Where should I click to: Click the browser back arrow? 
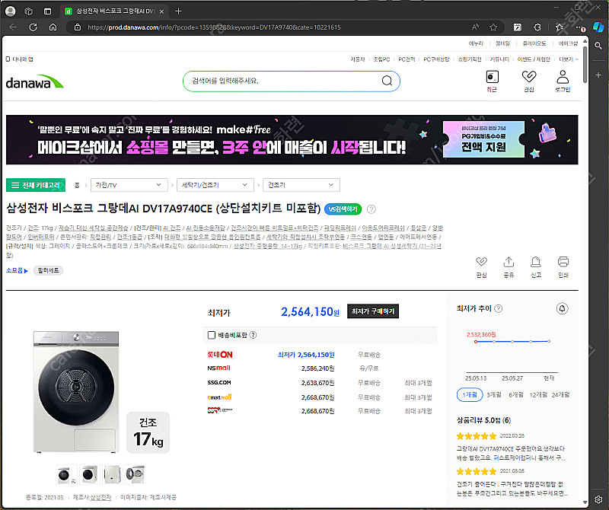tap(13, 27)
